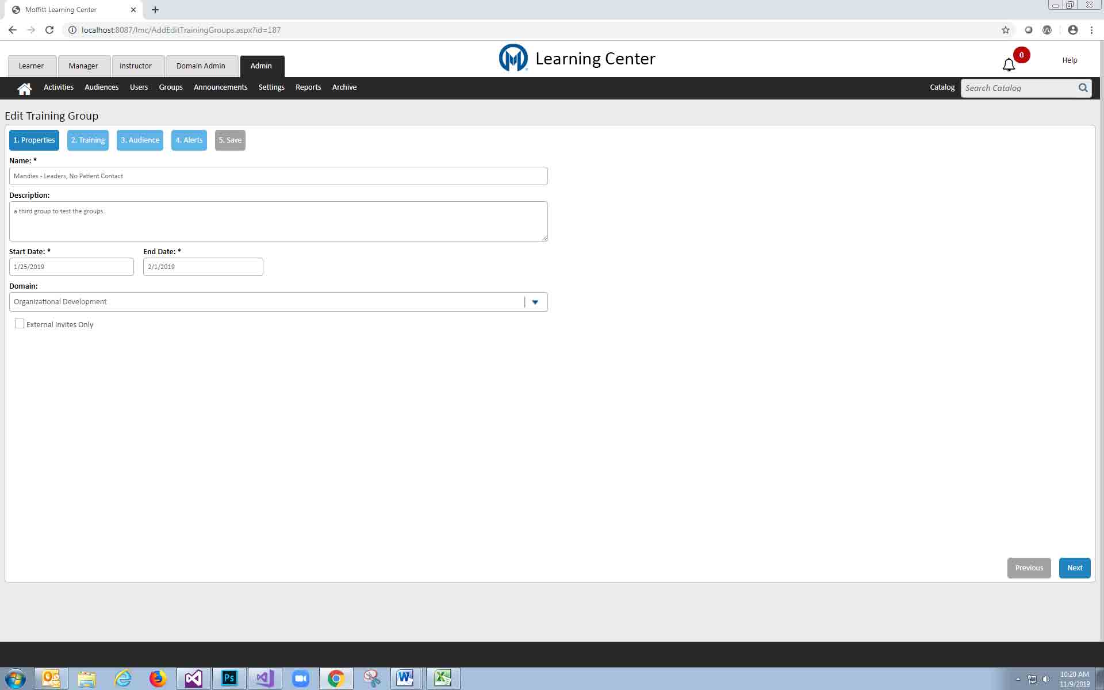
Task: Click the catalog search magnifier icon
Action: coord(1083,88)
